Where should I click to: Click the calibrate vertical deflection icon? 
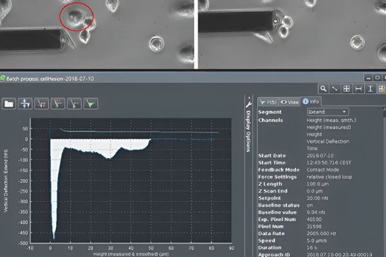pyautogui.click(x=25, y=103)
